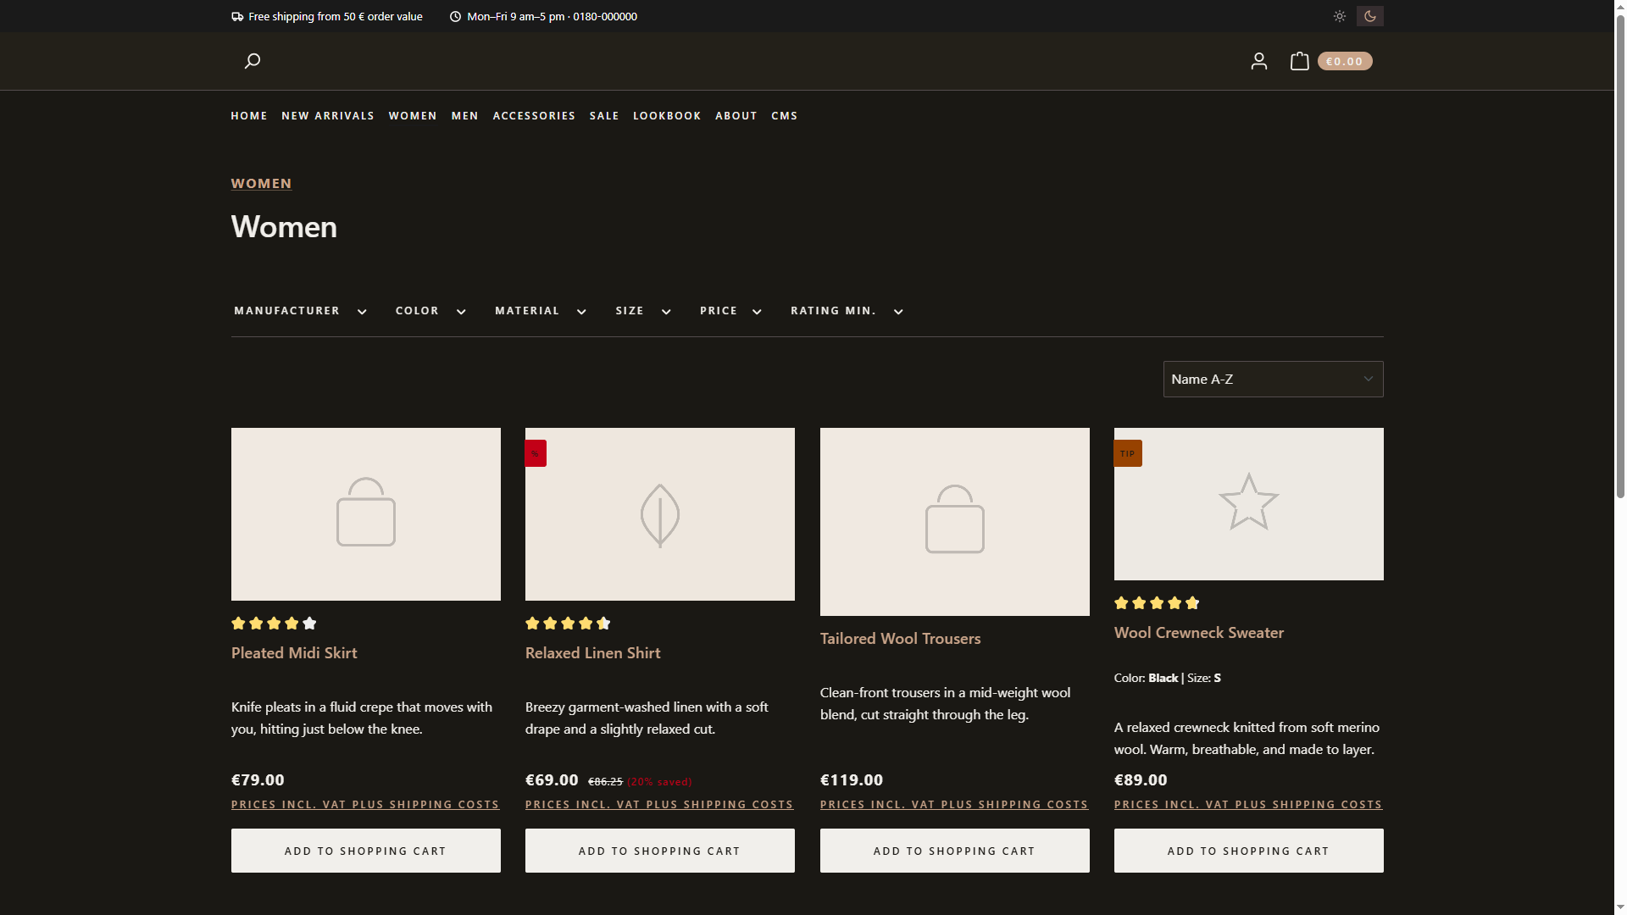Add Relaxed Linen Shirt to shopping cart

pyautogui.click(x=660, y=851)
